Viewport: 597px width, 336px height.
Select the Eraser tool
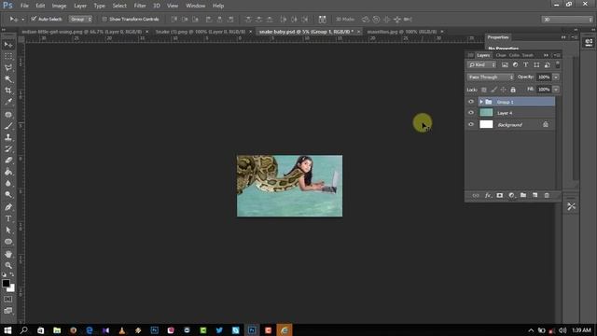click(8, 161)
